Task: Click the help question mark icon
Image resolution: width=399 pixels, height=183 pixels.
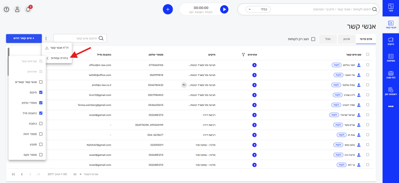Action: click(6, 9)
